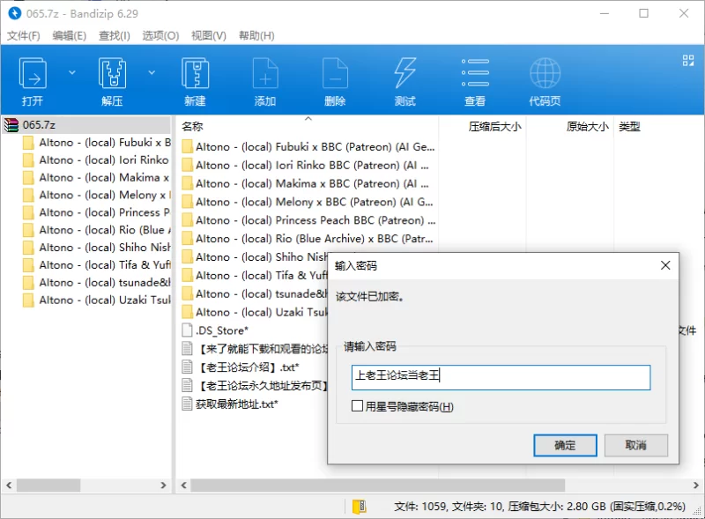Sort by the 类型 column header
Viewport: 705px width, 519px height.
(x=629, y=126)
